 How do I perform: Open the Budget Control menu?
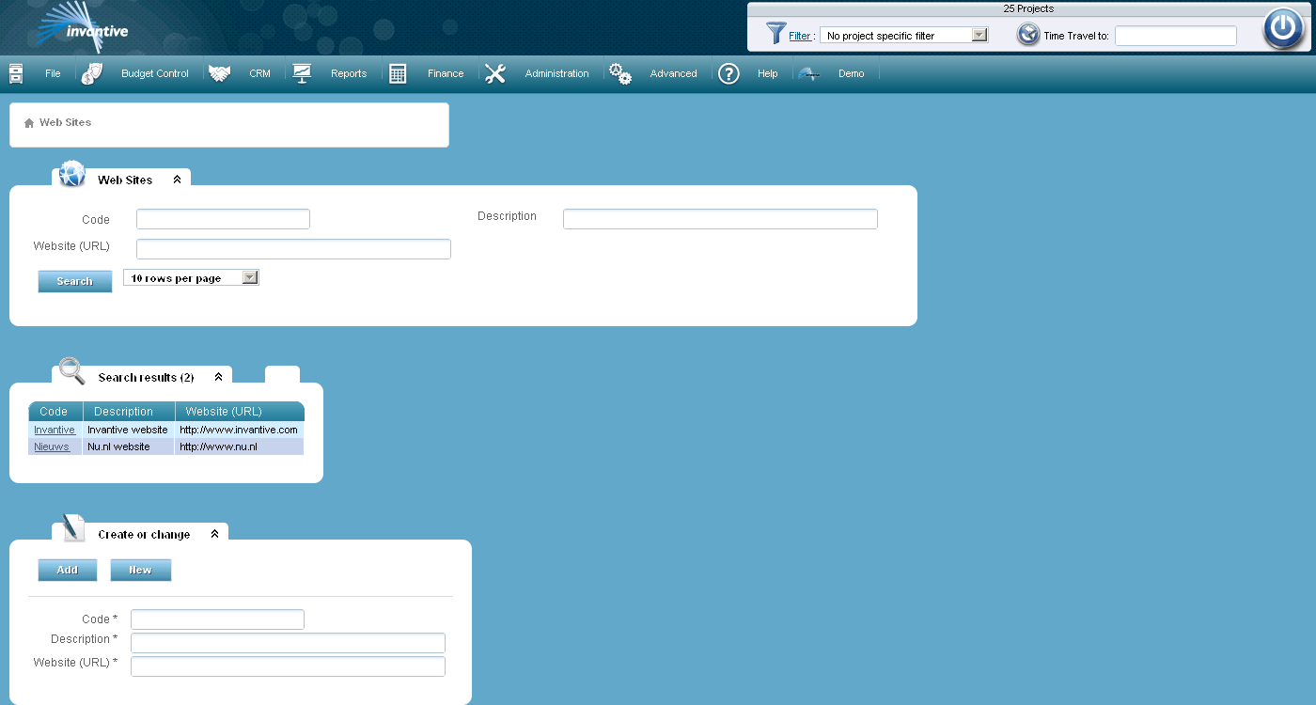point(155,73)
